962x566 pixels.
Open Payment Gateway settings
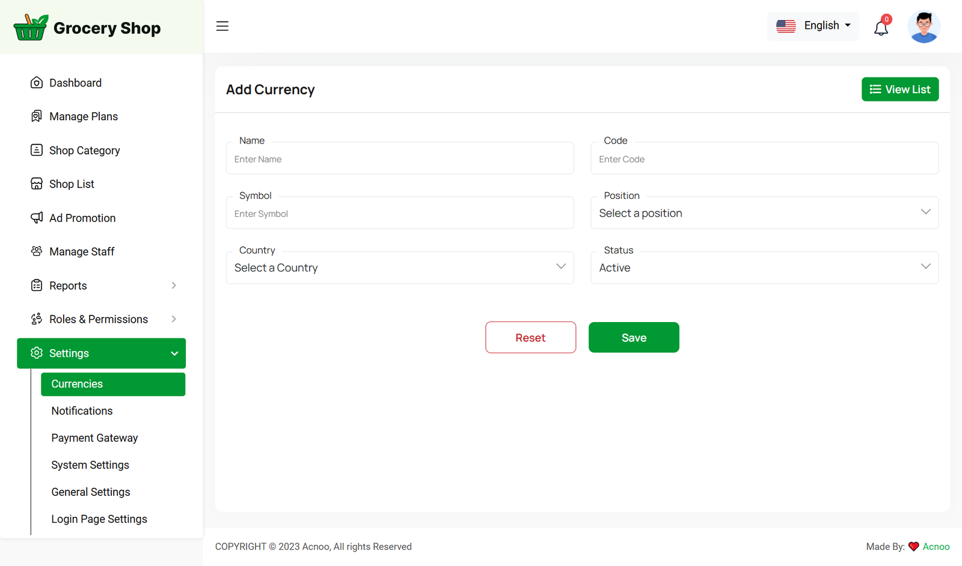coord(94,438)
